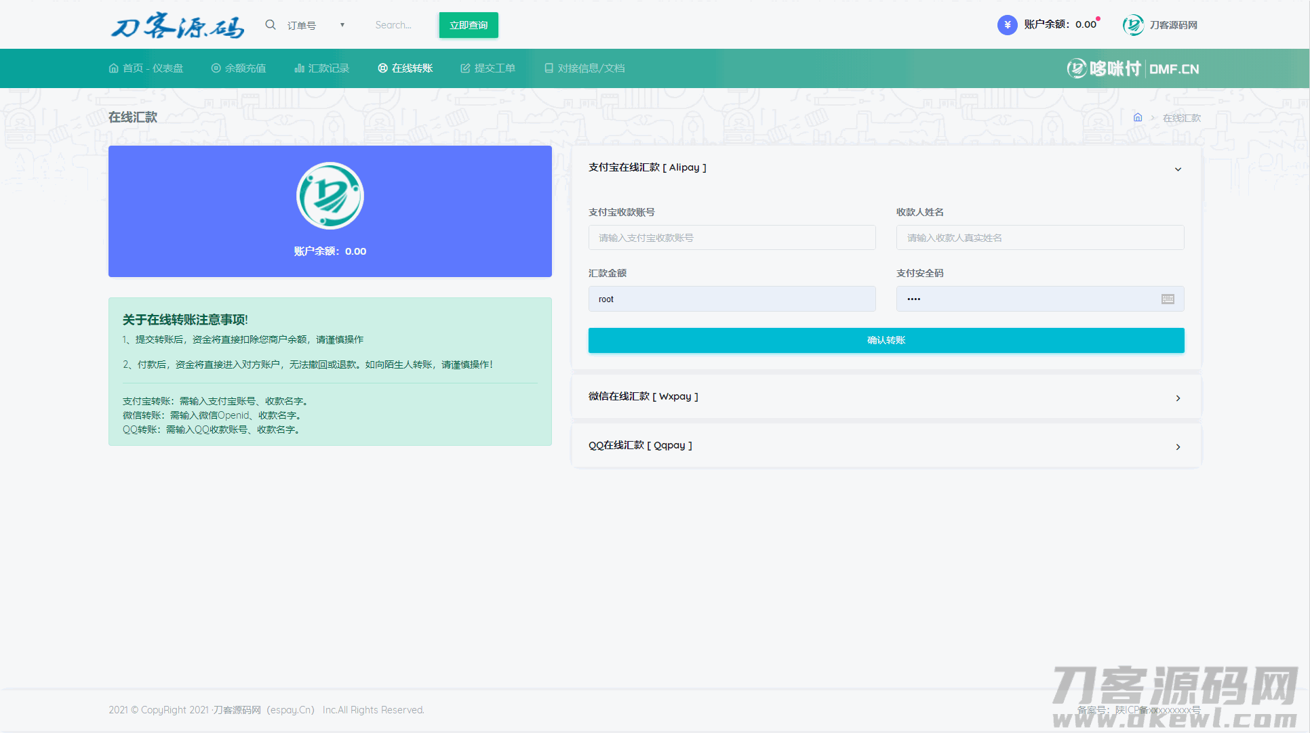Click the 刀客源码 site logo
The height and width of the screenshot is (733, 1310).
coord(178,26)
